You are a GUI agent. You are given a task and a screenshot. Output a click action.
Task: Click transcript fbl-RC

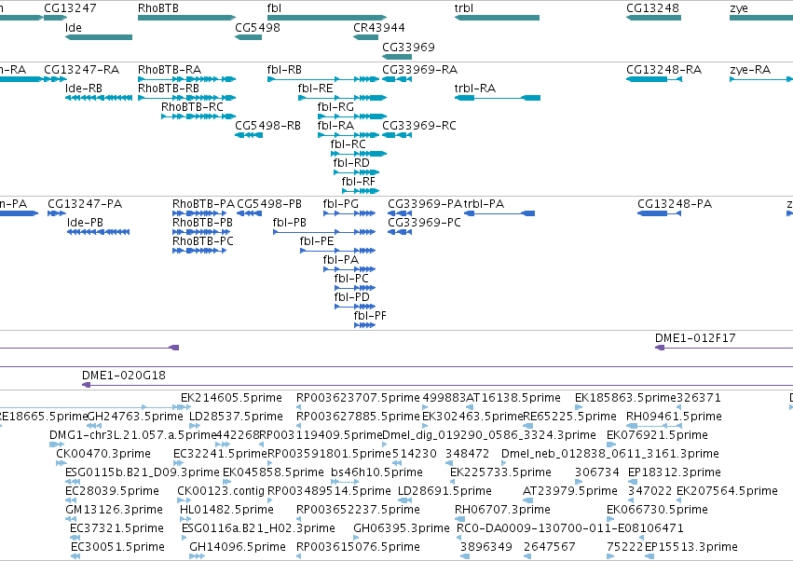tap(348, 144)
